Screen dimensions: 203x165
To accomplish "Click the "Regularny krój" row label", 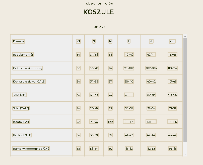I will (23, 55).
